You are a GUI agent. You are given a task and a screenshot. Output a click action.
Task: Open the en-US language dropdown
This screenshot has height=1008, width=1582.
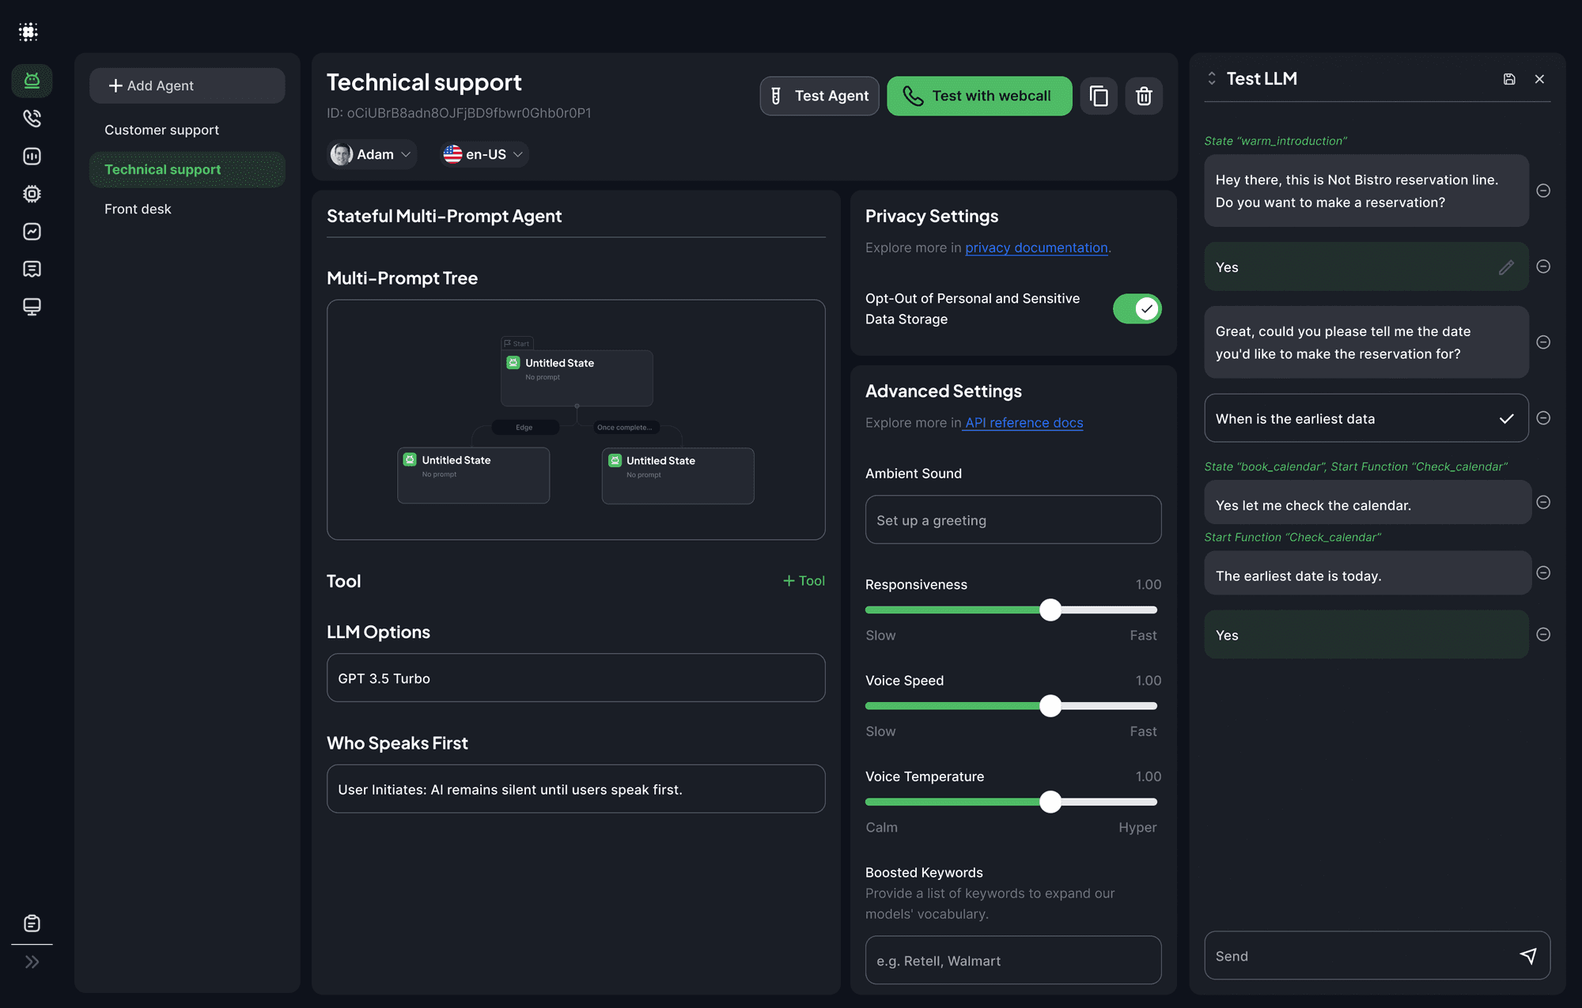pyautogui.click(x=483, y=154)
